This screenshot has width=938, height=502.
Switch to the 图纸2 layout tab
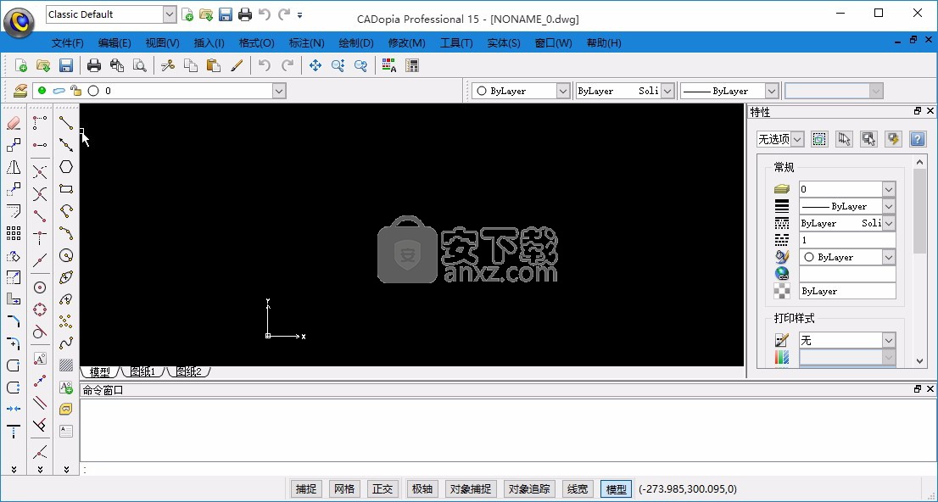189,371
